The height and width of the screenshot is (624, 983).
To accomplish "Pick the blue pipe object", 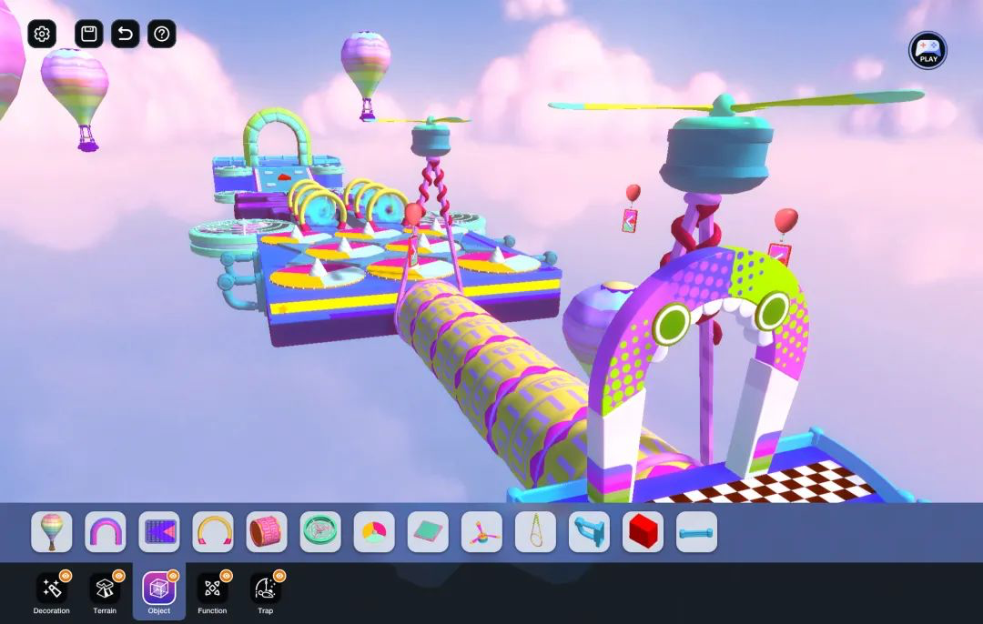I will 589,532.
